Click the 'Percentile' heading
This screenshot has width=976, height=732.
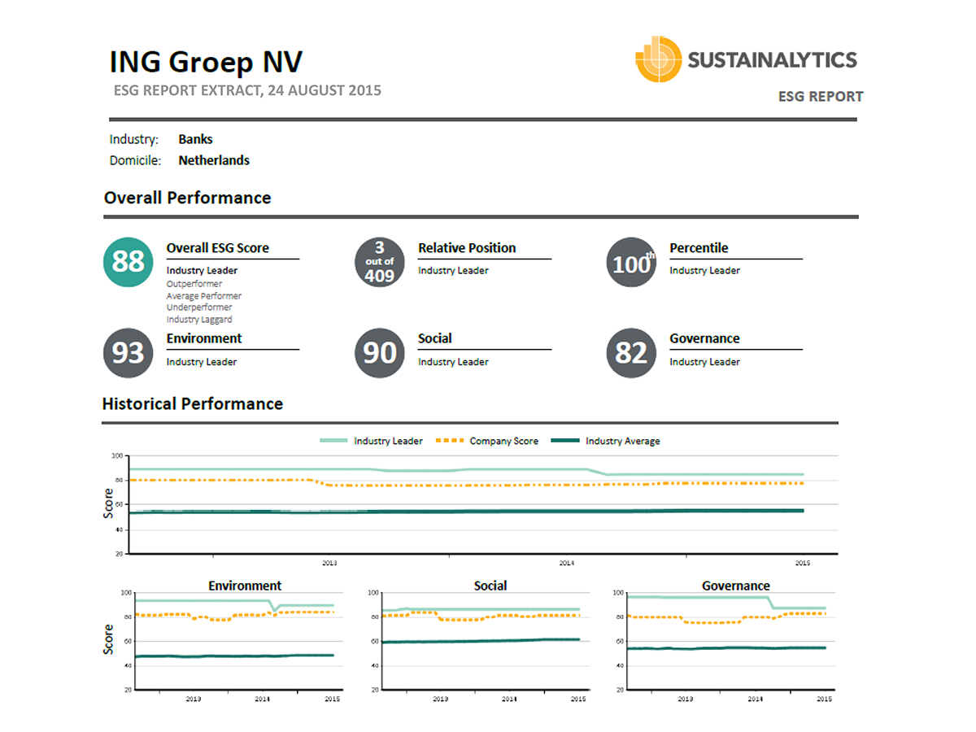699,248
